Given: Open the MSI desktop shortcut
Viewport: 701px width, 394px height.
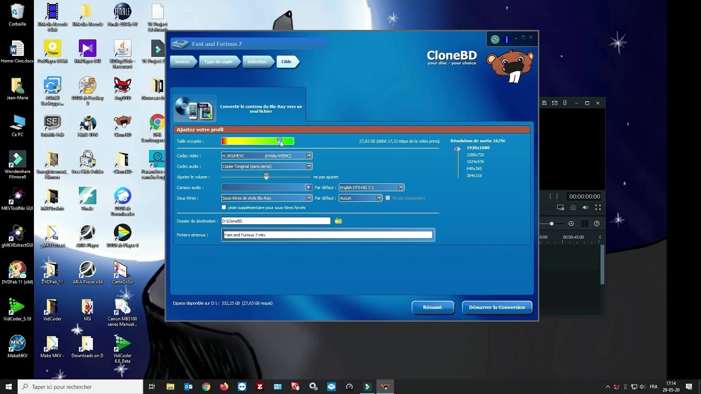Looking at the screenshot, I should (87, 310).
